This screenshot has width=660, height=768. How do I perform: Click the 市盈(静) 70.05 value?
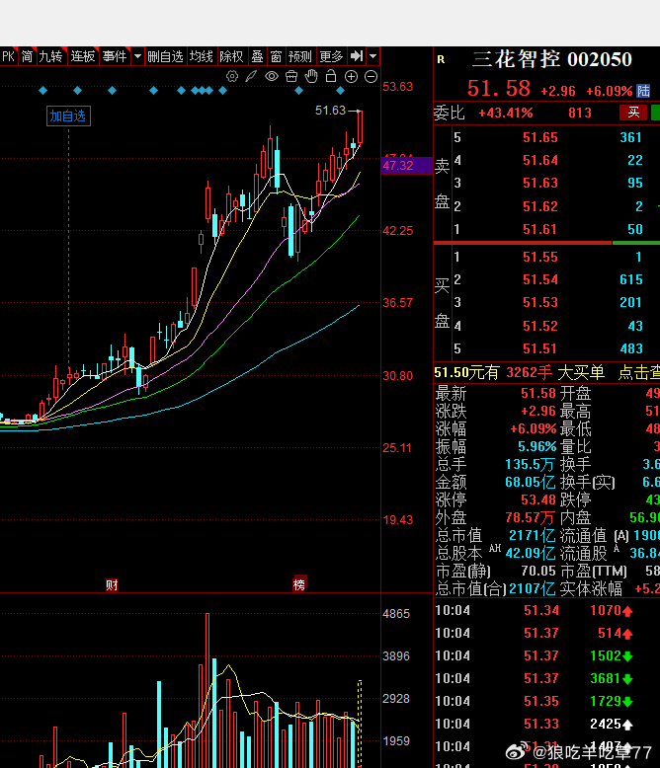537,571
